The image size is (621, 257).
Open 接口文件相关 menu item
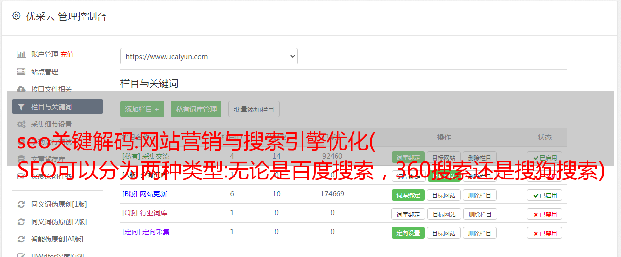[x=51, y=89]
